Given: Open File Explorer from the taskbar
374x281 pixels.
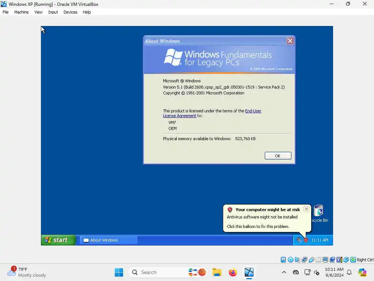Looking at the screenshot, I should 217,272.
